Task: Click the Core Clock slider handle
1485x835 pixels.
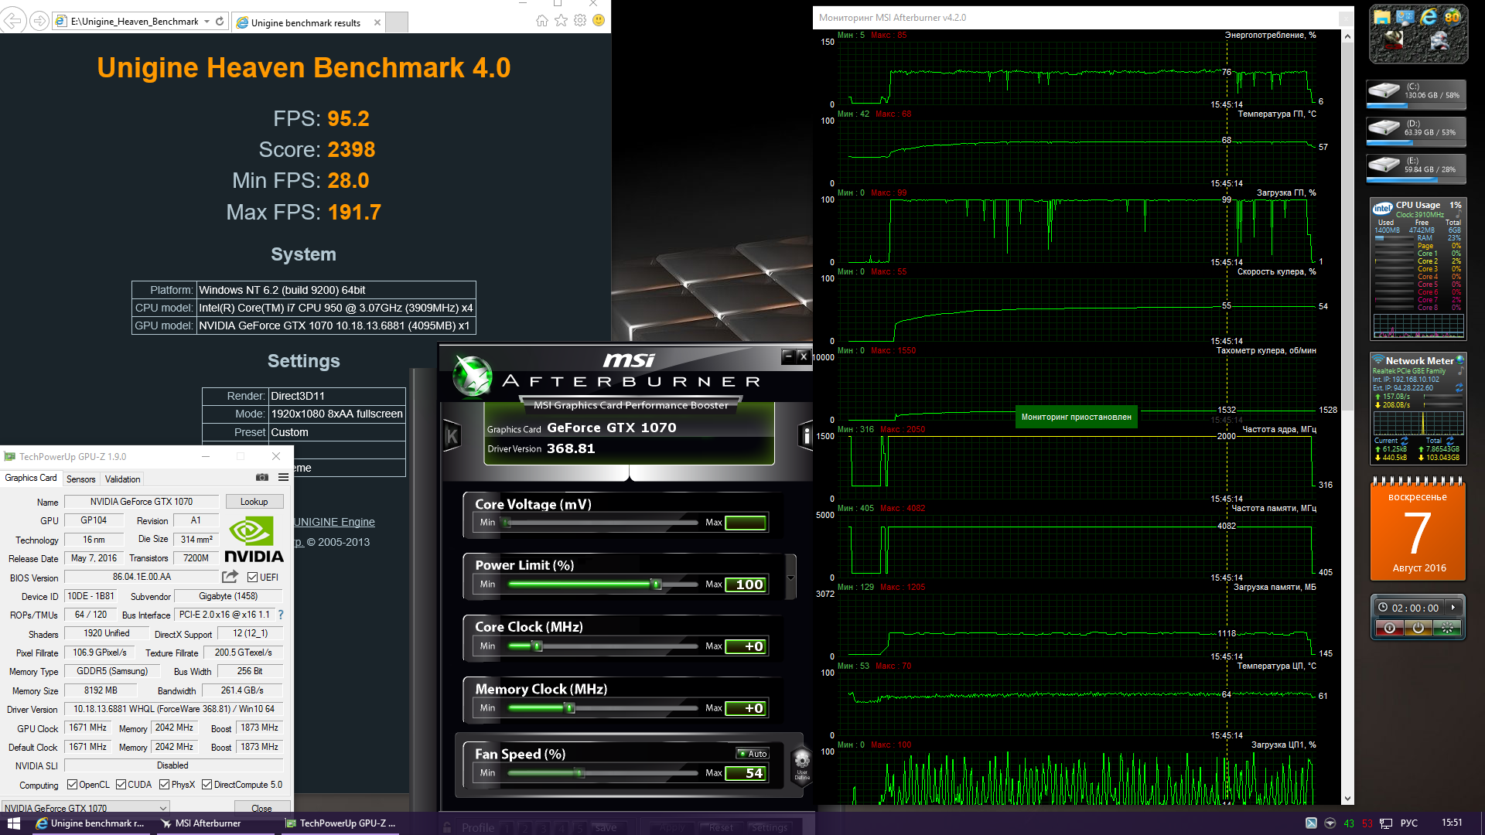Action: (538, 646)
